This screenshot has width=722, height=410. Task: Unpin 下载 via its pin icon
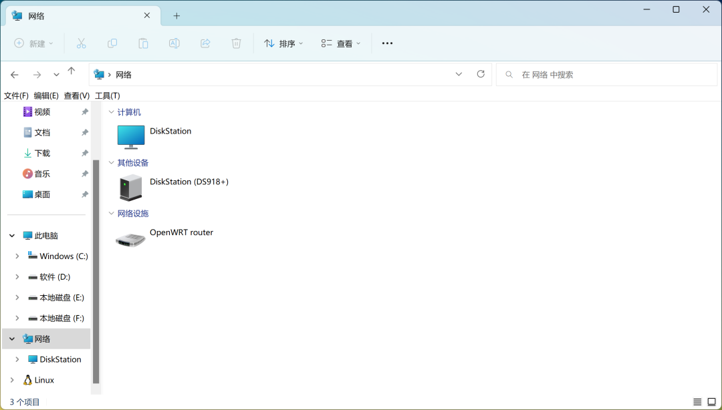pyautogui.click(x=85, y=153)
